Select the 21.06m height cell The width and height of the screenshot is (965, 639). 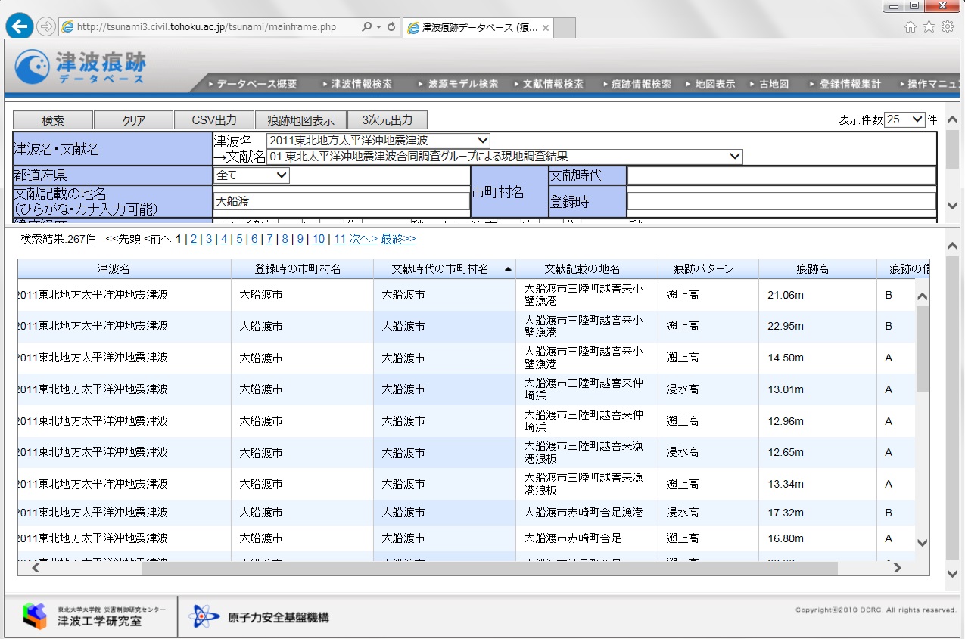point(817,295)
